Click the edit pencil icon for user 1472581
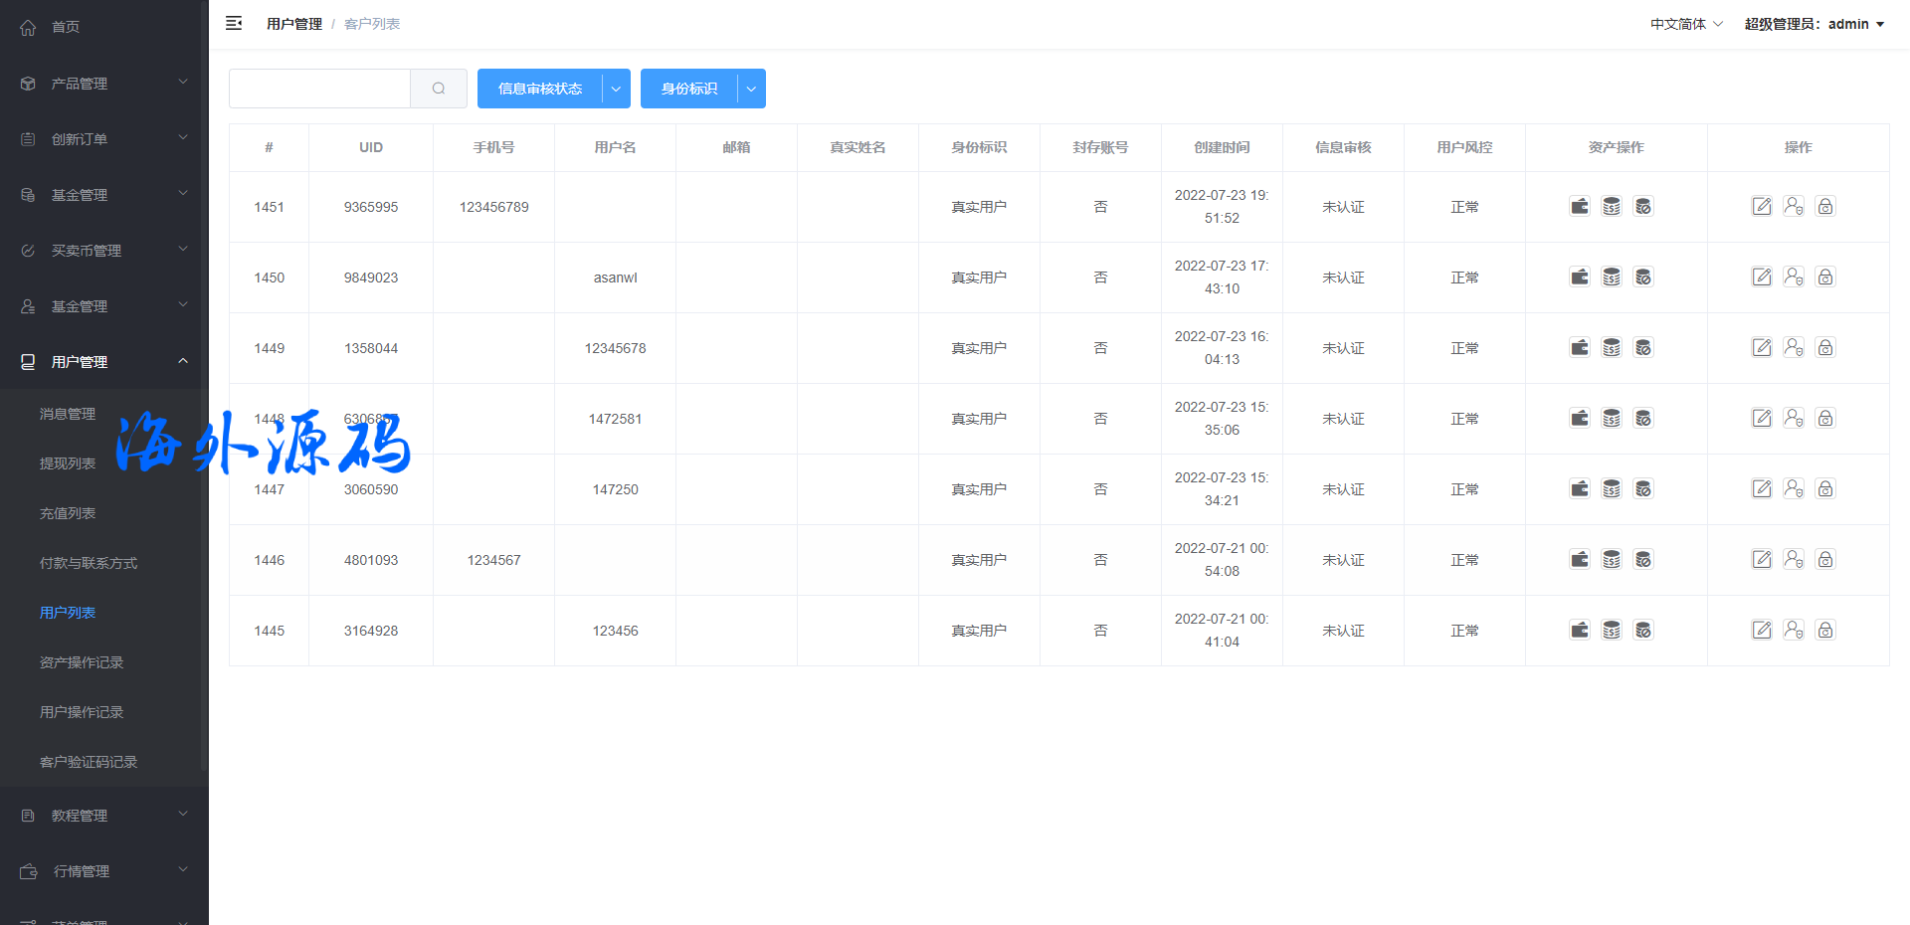1910x925 pixels. click(x=1762, y=419)
